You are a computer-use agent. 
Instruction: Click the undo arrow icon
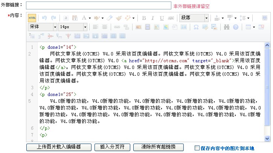(x=44, y=18)
